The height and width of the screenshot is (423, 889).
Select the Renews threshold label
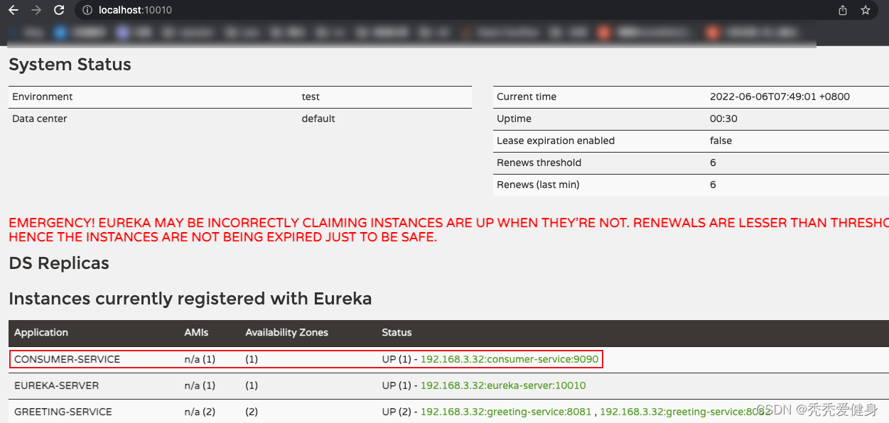pos(539,163)
